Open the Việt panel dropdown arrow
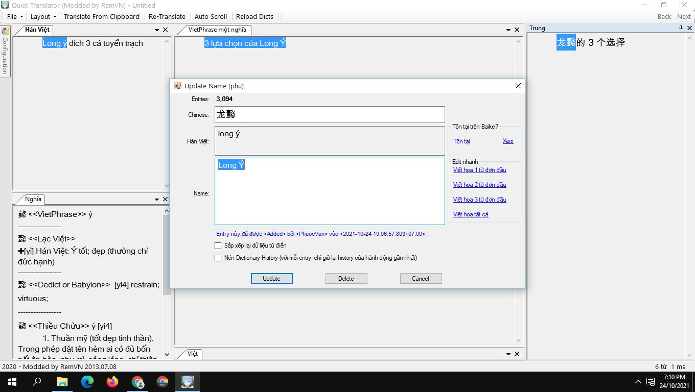The image size is (695, 392). 508,354
